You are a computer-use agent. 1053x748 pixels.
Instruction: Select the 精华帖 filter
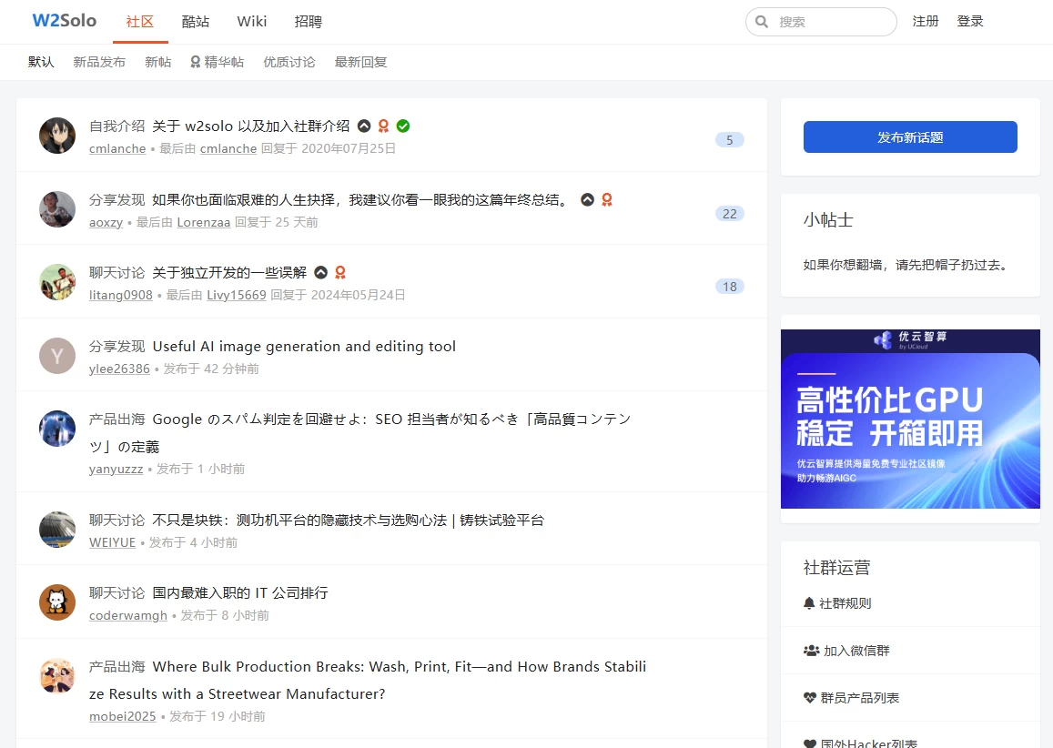point(217,62)
